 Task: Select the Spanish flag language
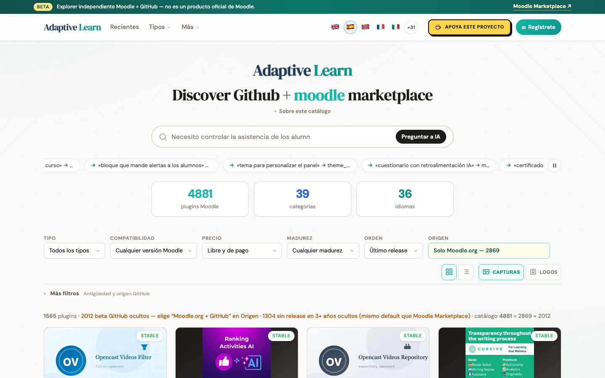[350, 27]
